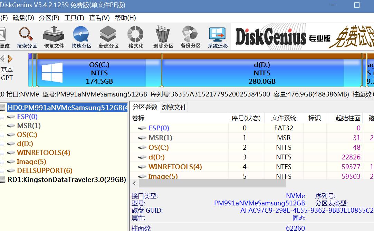This screenshot has height=231, width=374.
Task: Open the 磁盘(D) Disk menu
Action: (x=23, y=18)
